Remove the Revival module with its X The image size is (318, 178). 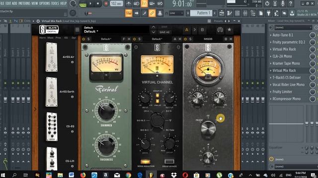coord(129,39)
